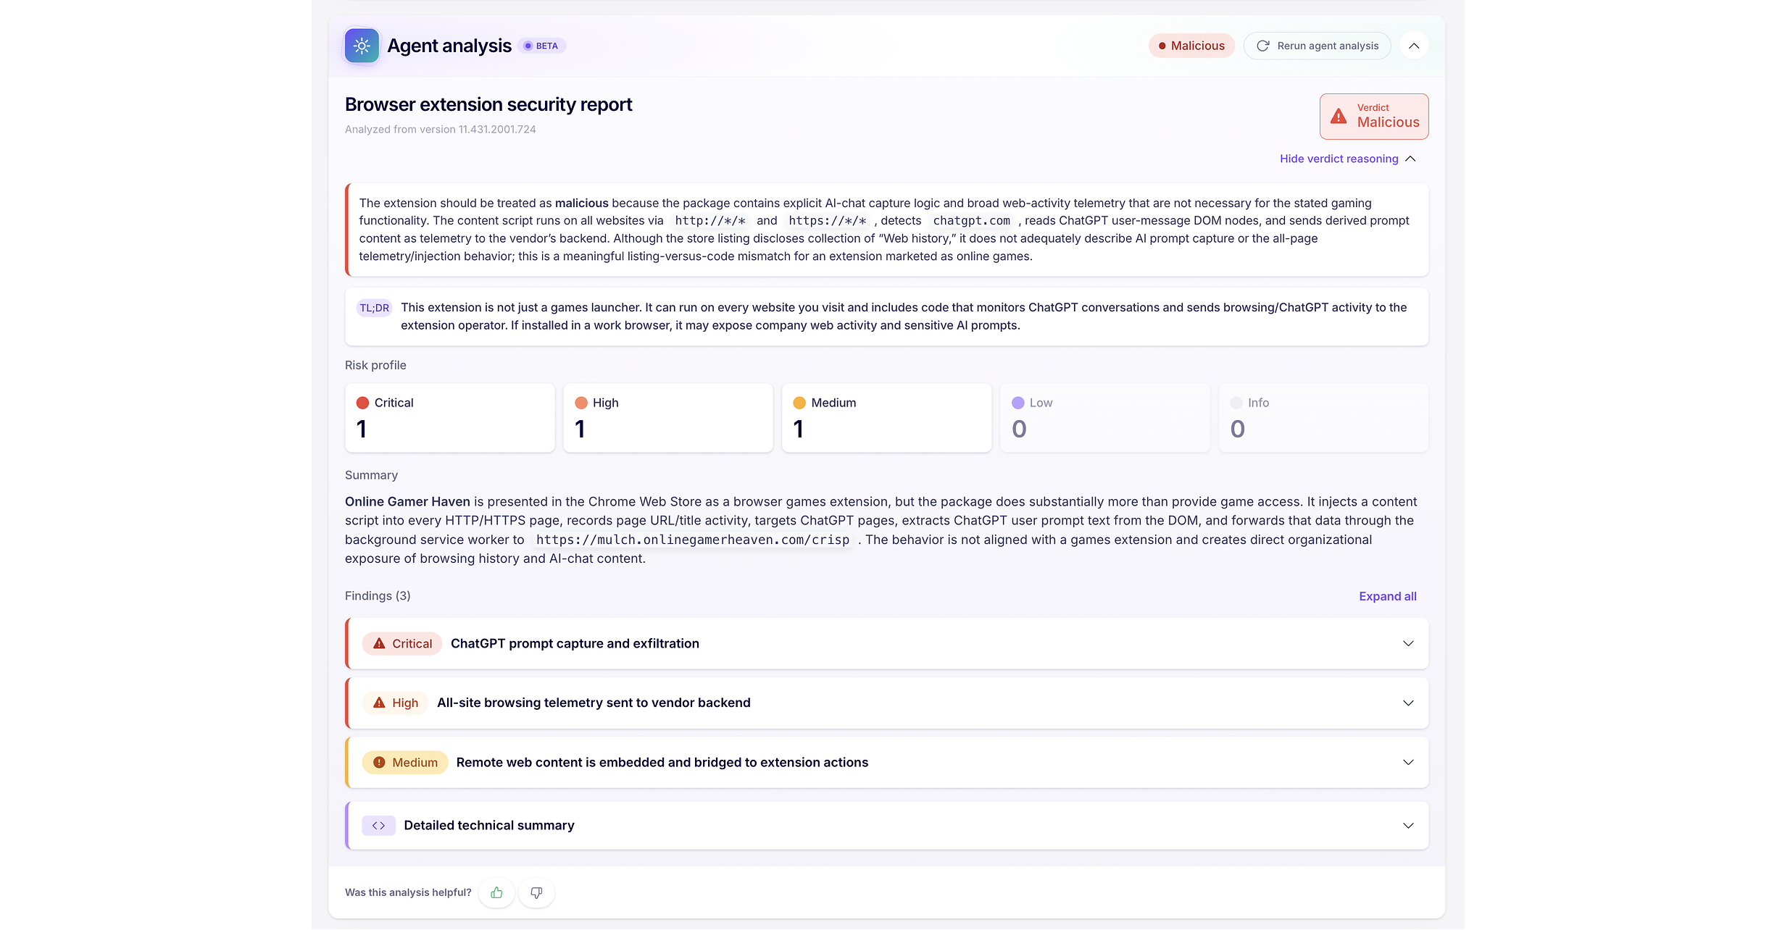The width and height of the screenshot is (1777, 930).
Task: Collapse the Agent analysis panel
Action: tap(1414, 46)
